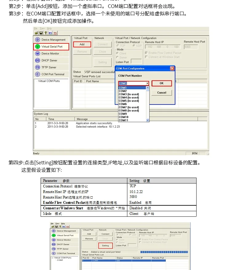Choose COM6 from the port dropdown list
Viewport: 243px width, 270px height.
pos(132,104)
